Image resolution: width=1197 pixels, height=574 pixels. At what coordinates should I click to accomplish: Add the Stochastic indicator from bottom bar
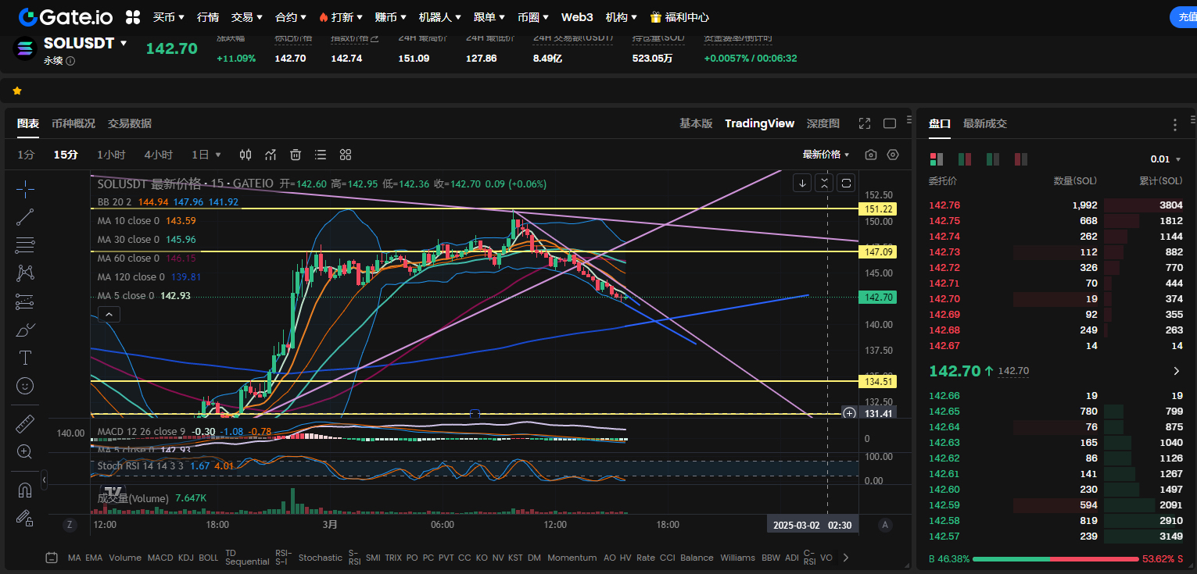320,558
